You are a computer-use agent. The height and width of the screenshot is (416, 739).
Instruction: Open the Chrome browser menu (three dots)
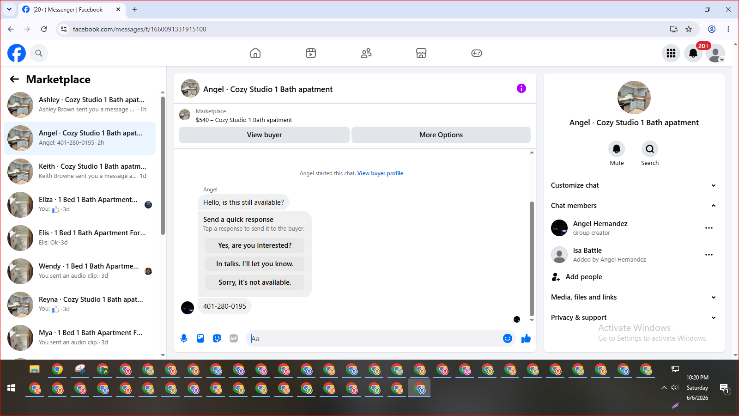(x=728, y=29)
